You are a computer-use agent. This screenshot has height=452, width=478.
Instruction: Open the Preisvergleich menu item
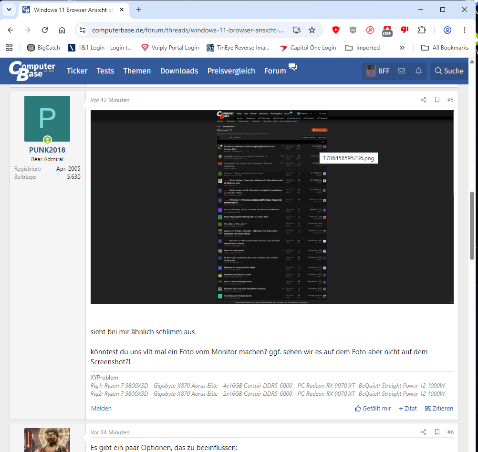pos(231,71)
